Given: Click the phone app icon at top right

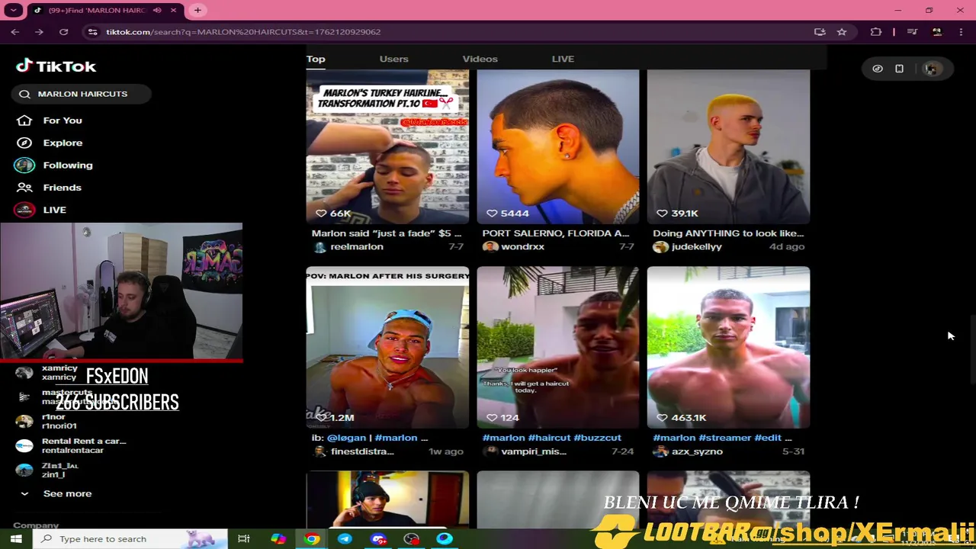Looking at the screenshot, I should 900,69.
